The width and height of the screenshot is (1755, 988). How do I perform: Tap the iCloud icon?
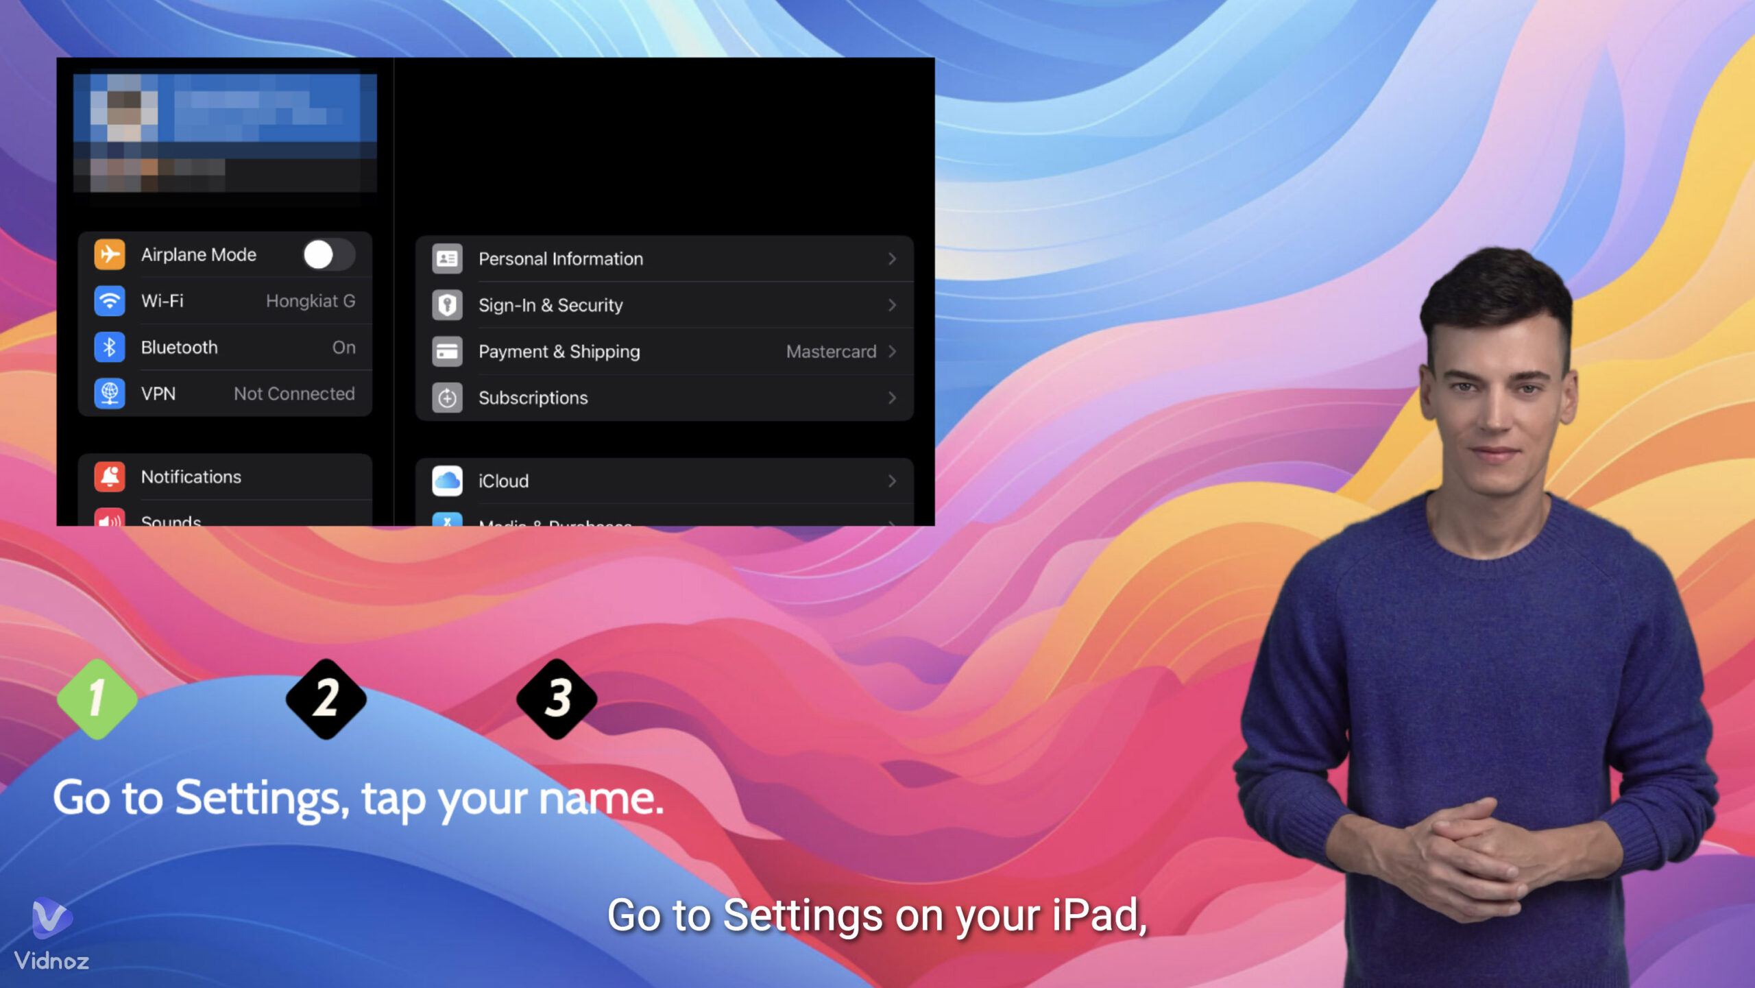click(x=447, y=481)
